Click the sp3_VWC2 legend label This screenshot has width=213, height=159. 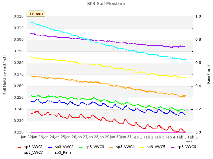[x=64, y=147]
